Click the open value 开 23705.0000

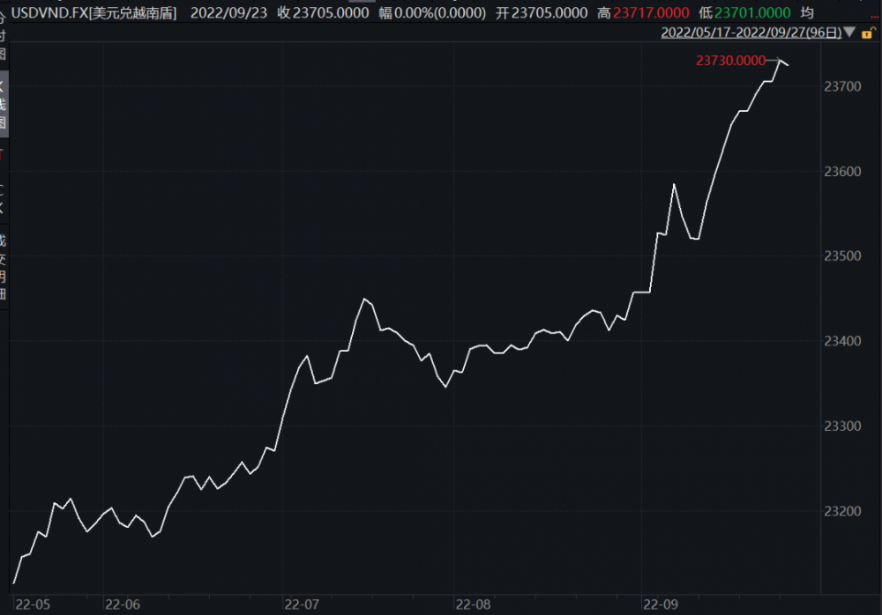tap(542, 13)
